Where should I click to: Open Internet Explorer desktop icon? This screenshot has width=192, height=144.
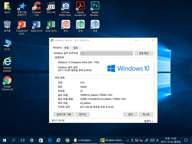tap(7, 65)
